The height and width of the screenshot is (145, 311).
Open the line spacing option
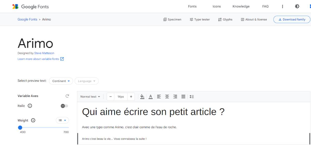click(x=192, y=97)
